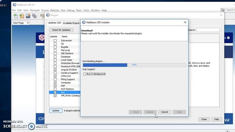Click the Name column header

click(x=65, y=37)
